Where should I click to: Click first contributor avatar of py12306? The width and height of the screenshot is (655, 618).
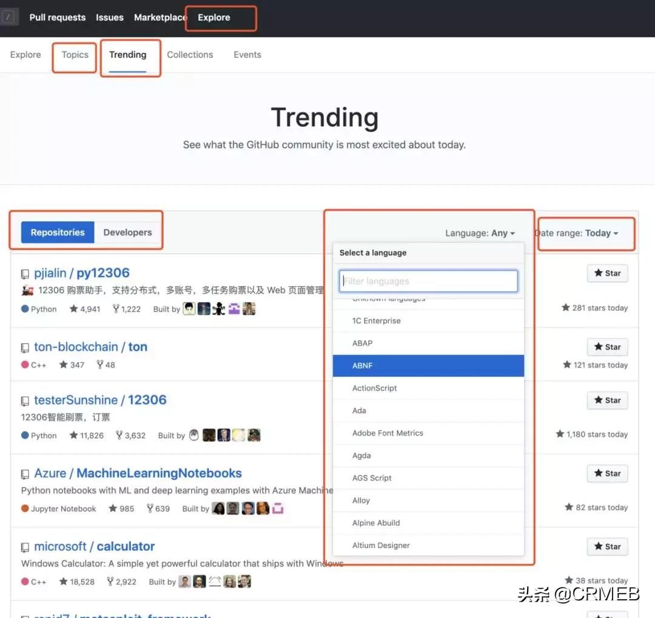(189, 309)
